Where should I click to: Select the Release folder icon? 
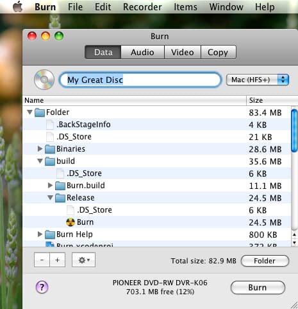tap(60, 198)
